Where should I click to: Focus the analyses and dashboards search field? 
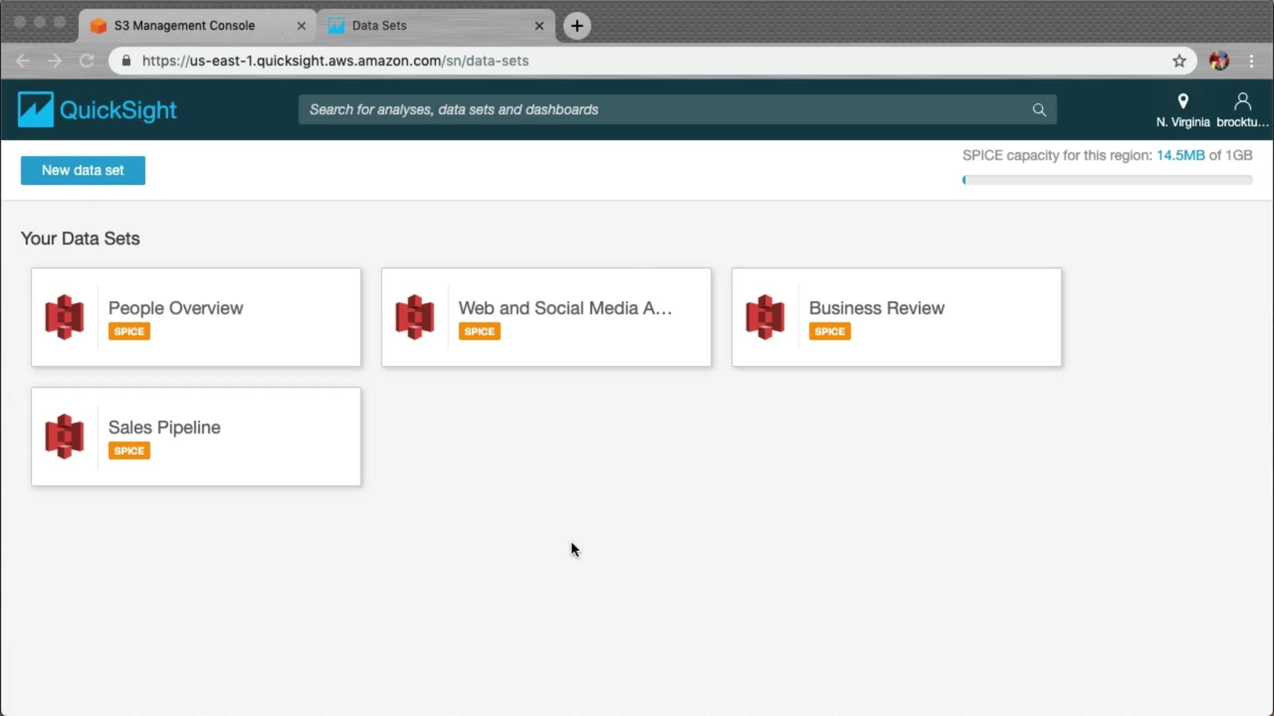tap(664, 110)
